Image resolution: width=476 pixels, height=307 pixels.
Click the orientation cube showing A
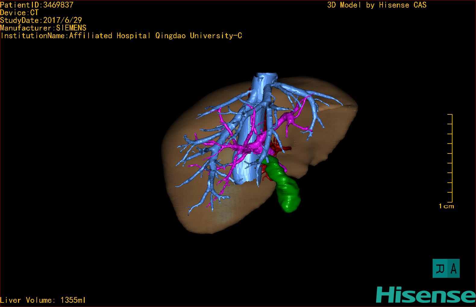click(446, 268)
